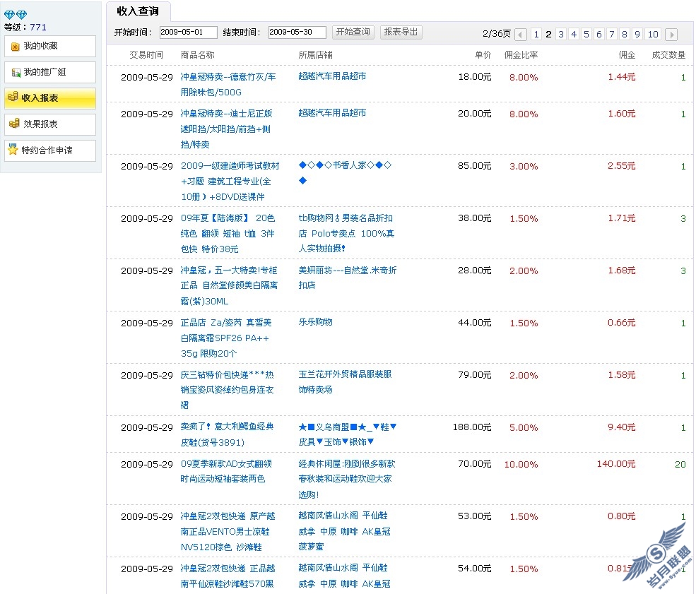Select the 收入查询 tab

click(138, 11)
